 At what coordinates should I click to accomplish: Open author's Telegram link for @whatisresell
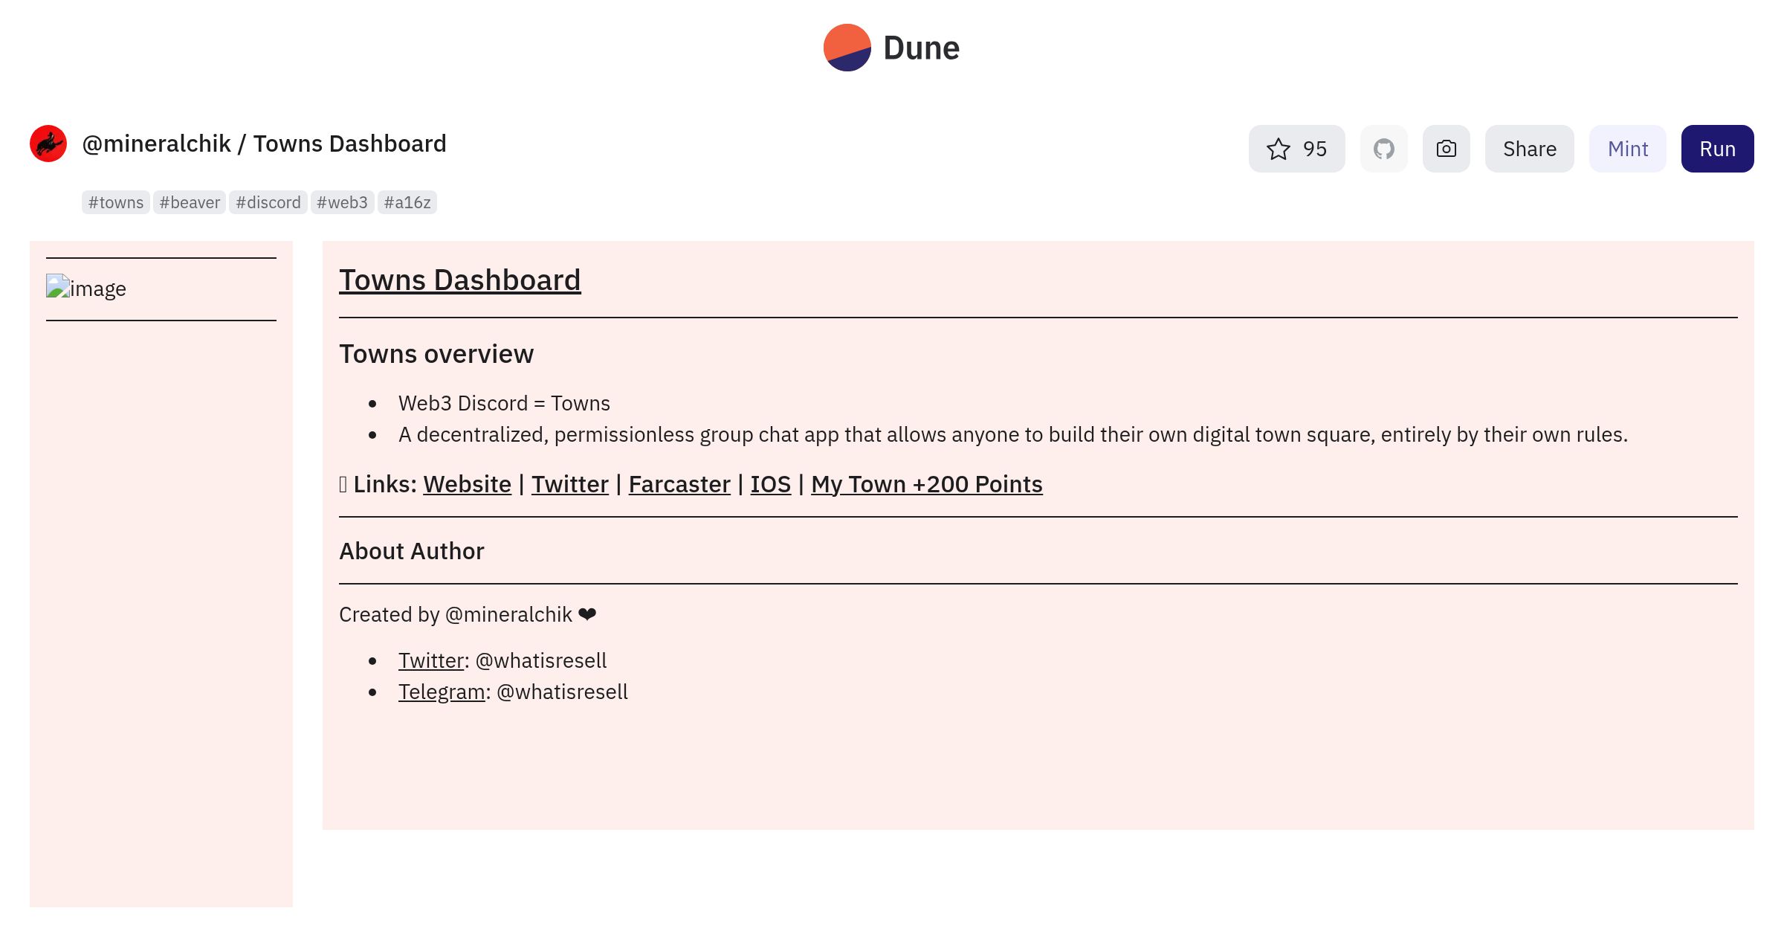pyautogui.click(x=442, y=692)
